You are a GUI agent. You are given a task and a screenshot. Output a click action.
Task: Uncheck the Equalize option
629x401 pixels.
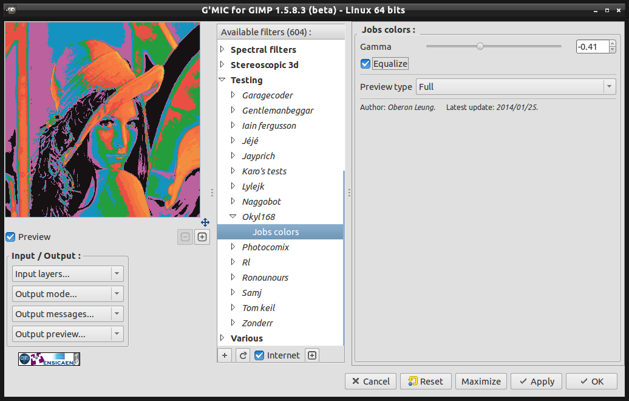pos(365,64)
